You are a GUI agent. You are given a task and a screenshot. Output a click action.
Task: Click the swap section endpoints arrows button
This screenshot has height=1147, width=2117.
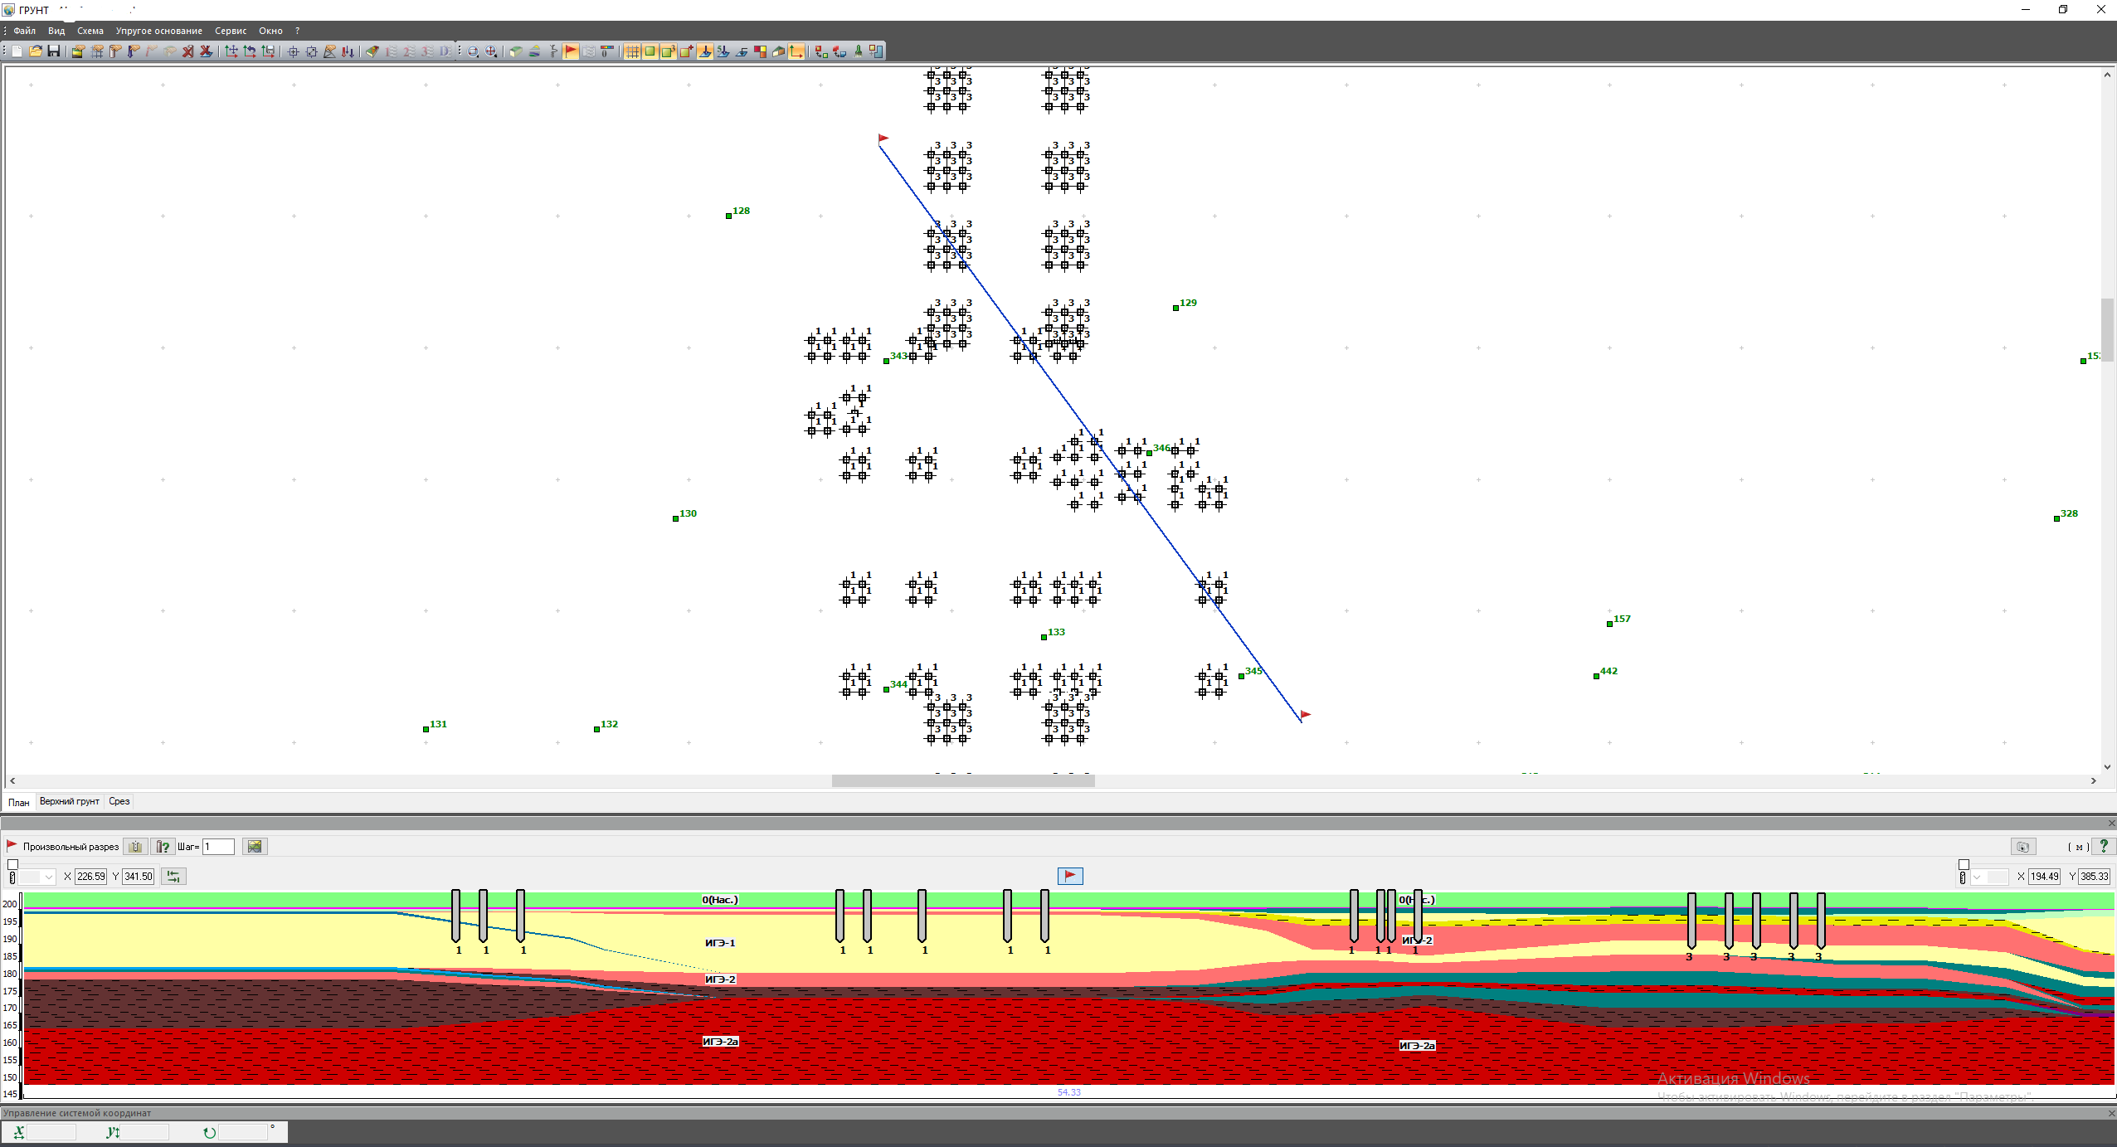point(173,876)
